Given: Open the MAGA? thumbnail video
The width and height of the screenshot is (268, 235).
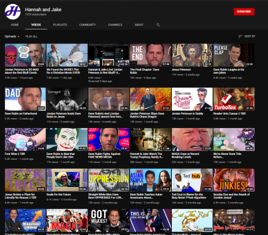Looking at the screenshot, I should point(67,221).
